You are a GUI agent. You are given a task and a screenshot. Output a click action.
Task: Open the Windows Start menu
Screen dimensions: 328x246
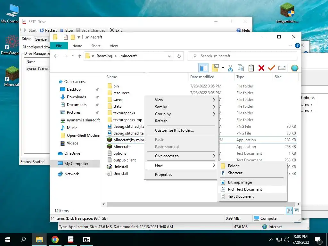click(8, 240)
